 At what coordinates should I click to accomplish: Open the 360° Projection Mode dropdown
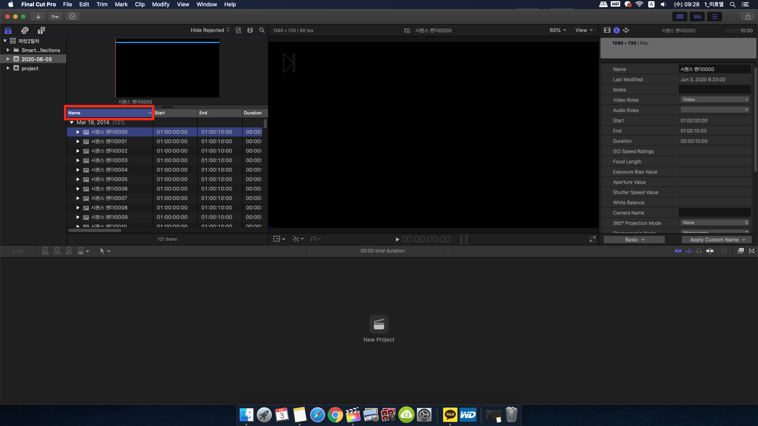(x=715, y=223)
